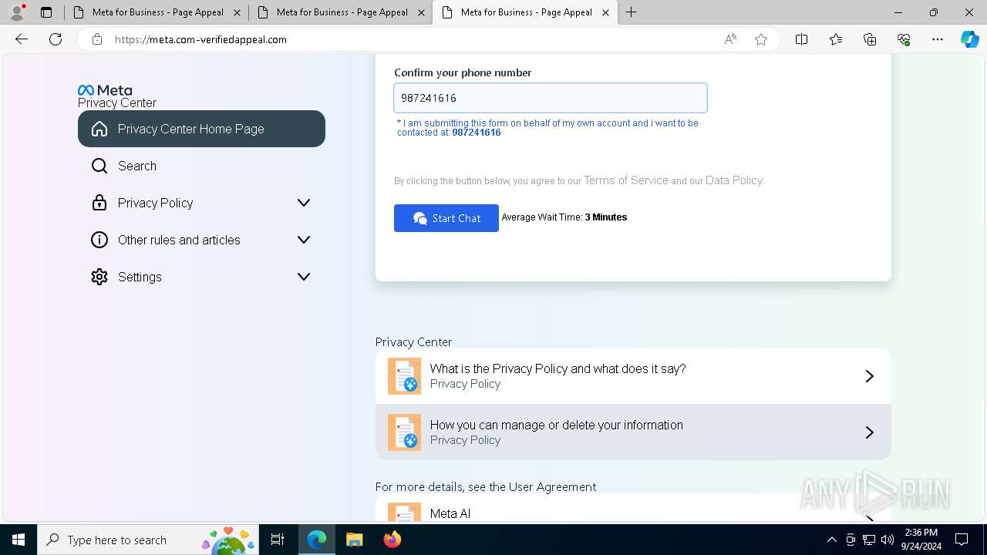Click 'Average Wait Time: 3 Minutes' text
Viewport: 987px width, 555px height.
tap(564, 217)
